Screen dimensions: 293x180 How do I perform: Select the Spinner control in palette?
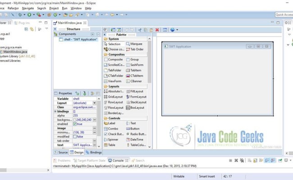tap(111, 139)
